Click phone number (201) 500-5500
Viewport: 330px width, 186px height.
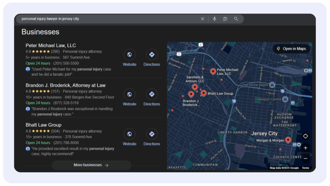click(x=66, y=63)
